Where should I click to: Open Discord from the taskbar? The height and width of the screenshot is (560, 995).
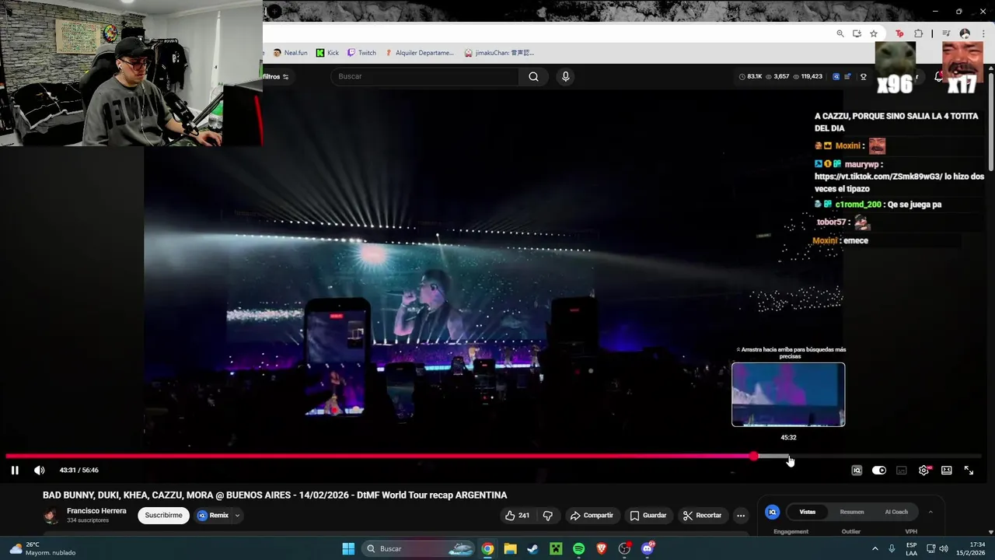click(x=647, y=548)
